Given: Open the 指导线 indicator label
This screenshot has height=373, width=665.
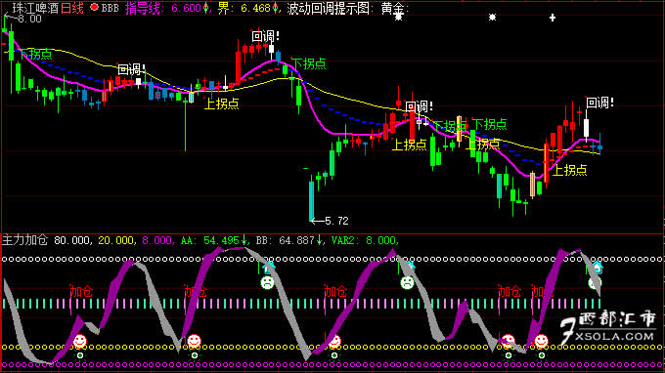Looking at the screenshot, I should tap(144, 8).
